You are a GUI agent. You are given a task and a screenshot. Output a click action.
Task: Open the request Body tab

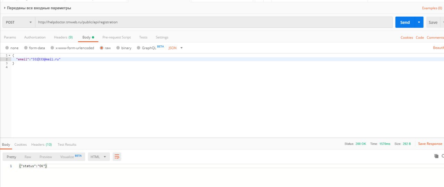click(88, 37)
